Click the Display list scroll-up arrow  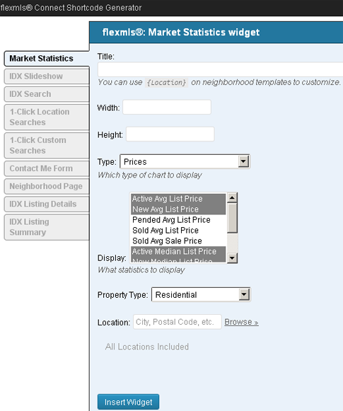click(x=232, y=198)
